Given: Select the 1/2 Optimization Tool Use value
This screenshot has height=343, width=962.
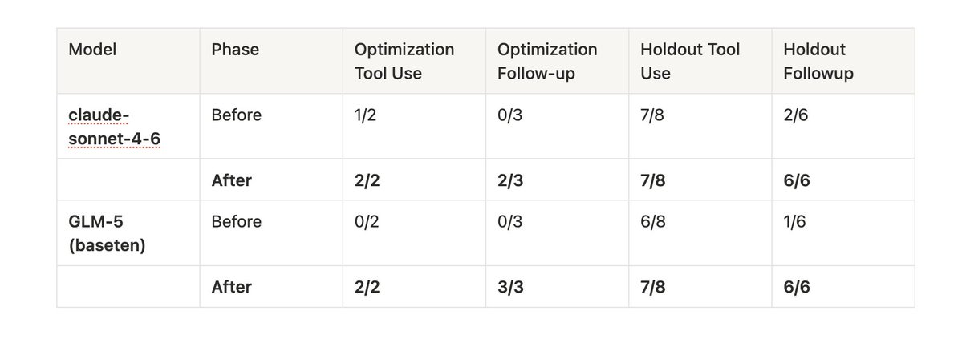Looking at the screenshot, I should coord(366,115).
